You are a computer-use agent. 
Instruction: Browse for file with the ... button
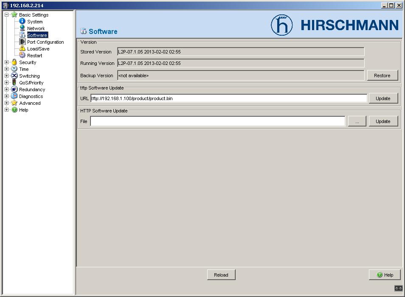[x=357, y=121]
